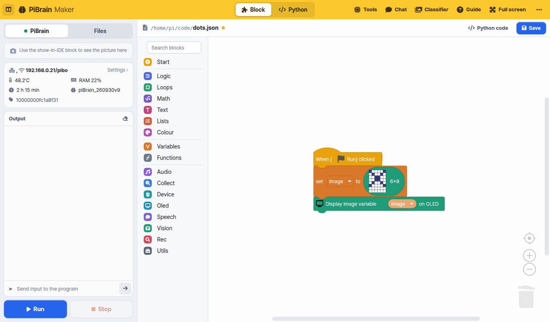This screenshot has width=550, height=322.
Task: Click the workspace trash can
Action: 526,297
